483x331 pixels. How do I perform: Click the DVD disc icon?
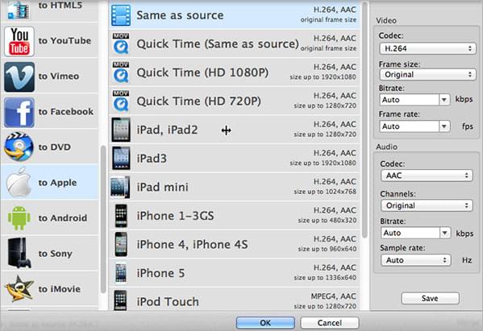19,147
